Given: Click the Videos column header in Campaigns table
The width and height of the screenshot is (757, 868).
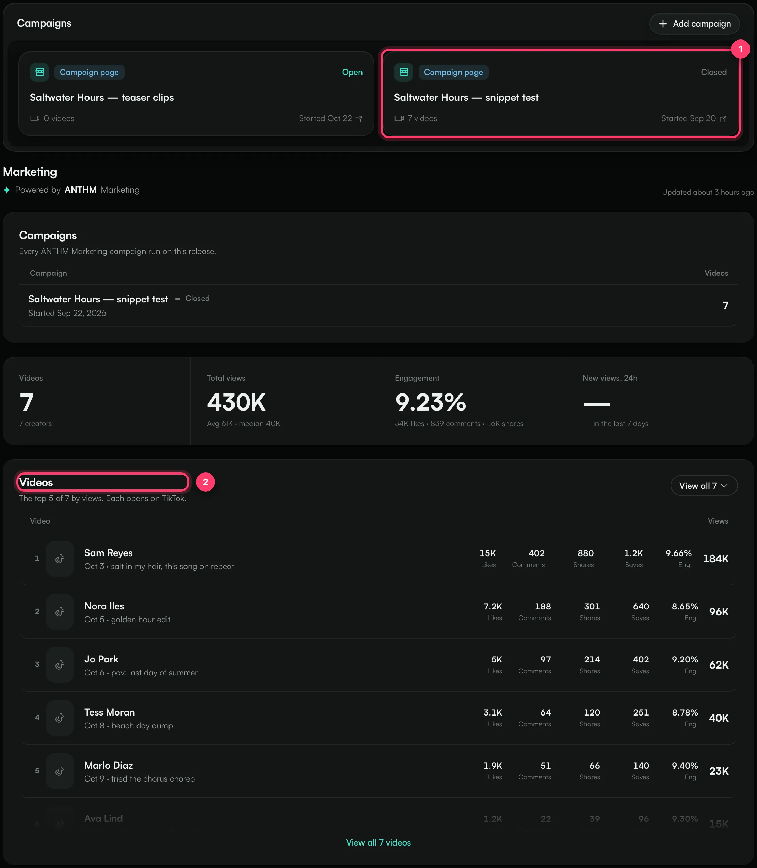Looking at the screenshot, I should (x=716, y=273).
